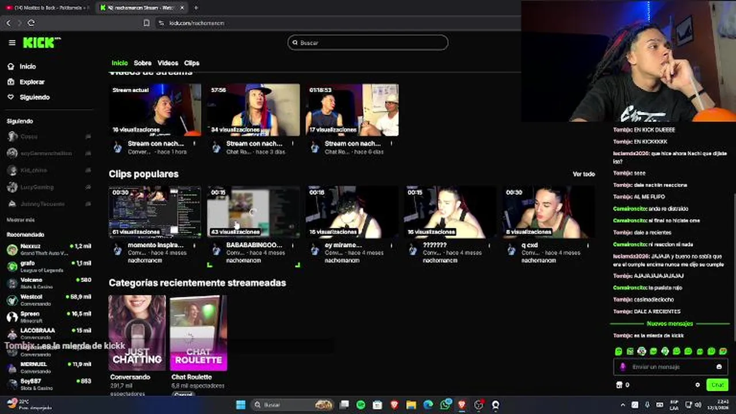Open the weather widget showing 22°C
This screenshot has width=736, height=414.
pos(29,404)
